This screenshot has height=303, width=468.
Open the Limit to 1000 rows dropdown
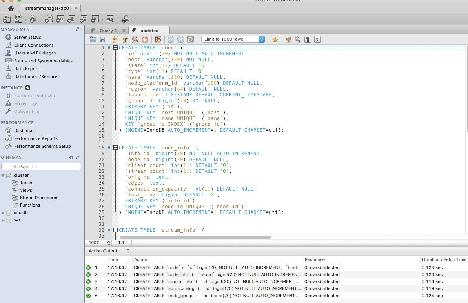[x=262, y=39]
